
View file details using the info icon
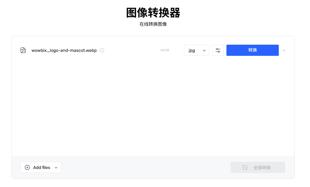tap(102, 50)
